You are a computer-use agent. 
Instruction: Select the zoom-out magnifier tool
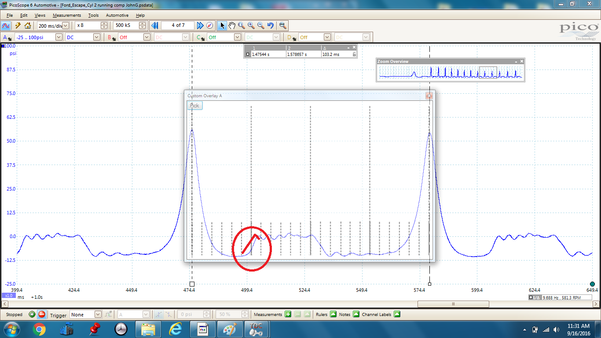click(x=261, y=26)
